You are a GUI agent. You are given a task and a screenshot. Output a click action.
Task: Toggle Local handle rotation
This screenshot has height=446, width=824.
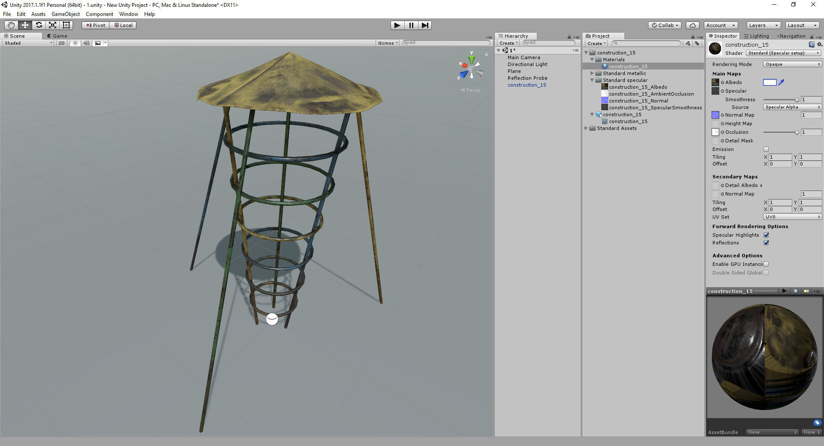tap(123, 25)
